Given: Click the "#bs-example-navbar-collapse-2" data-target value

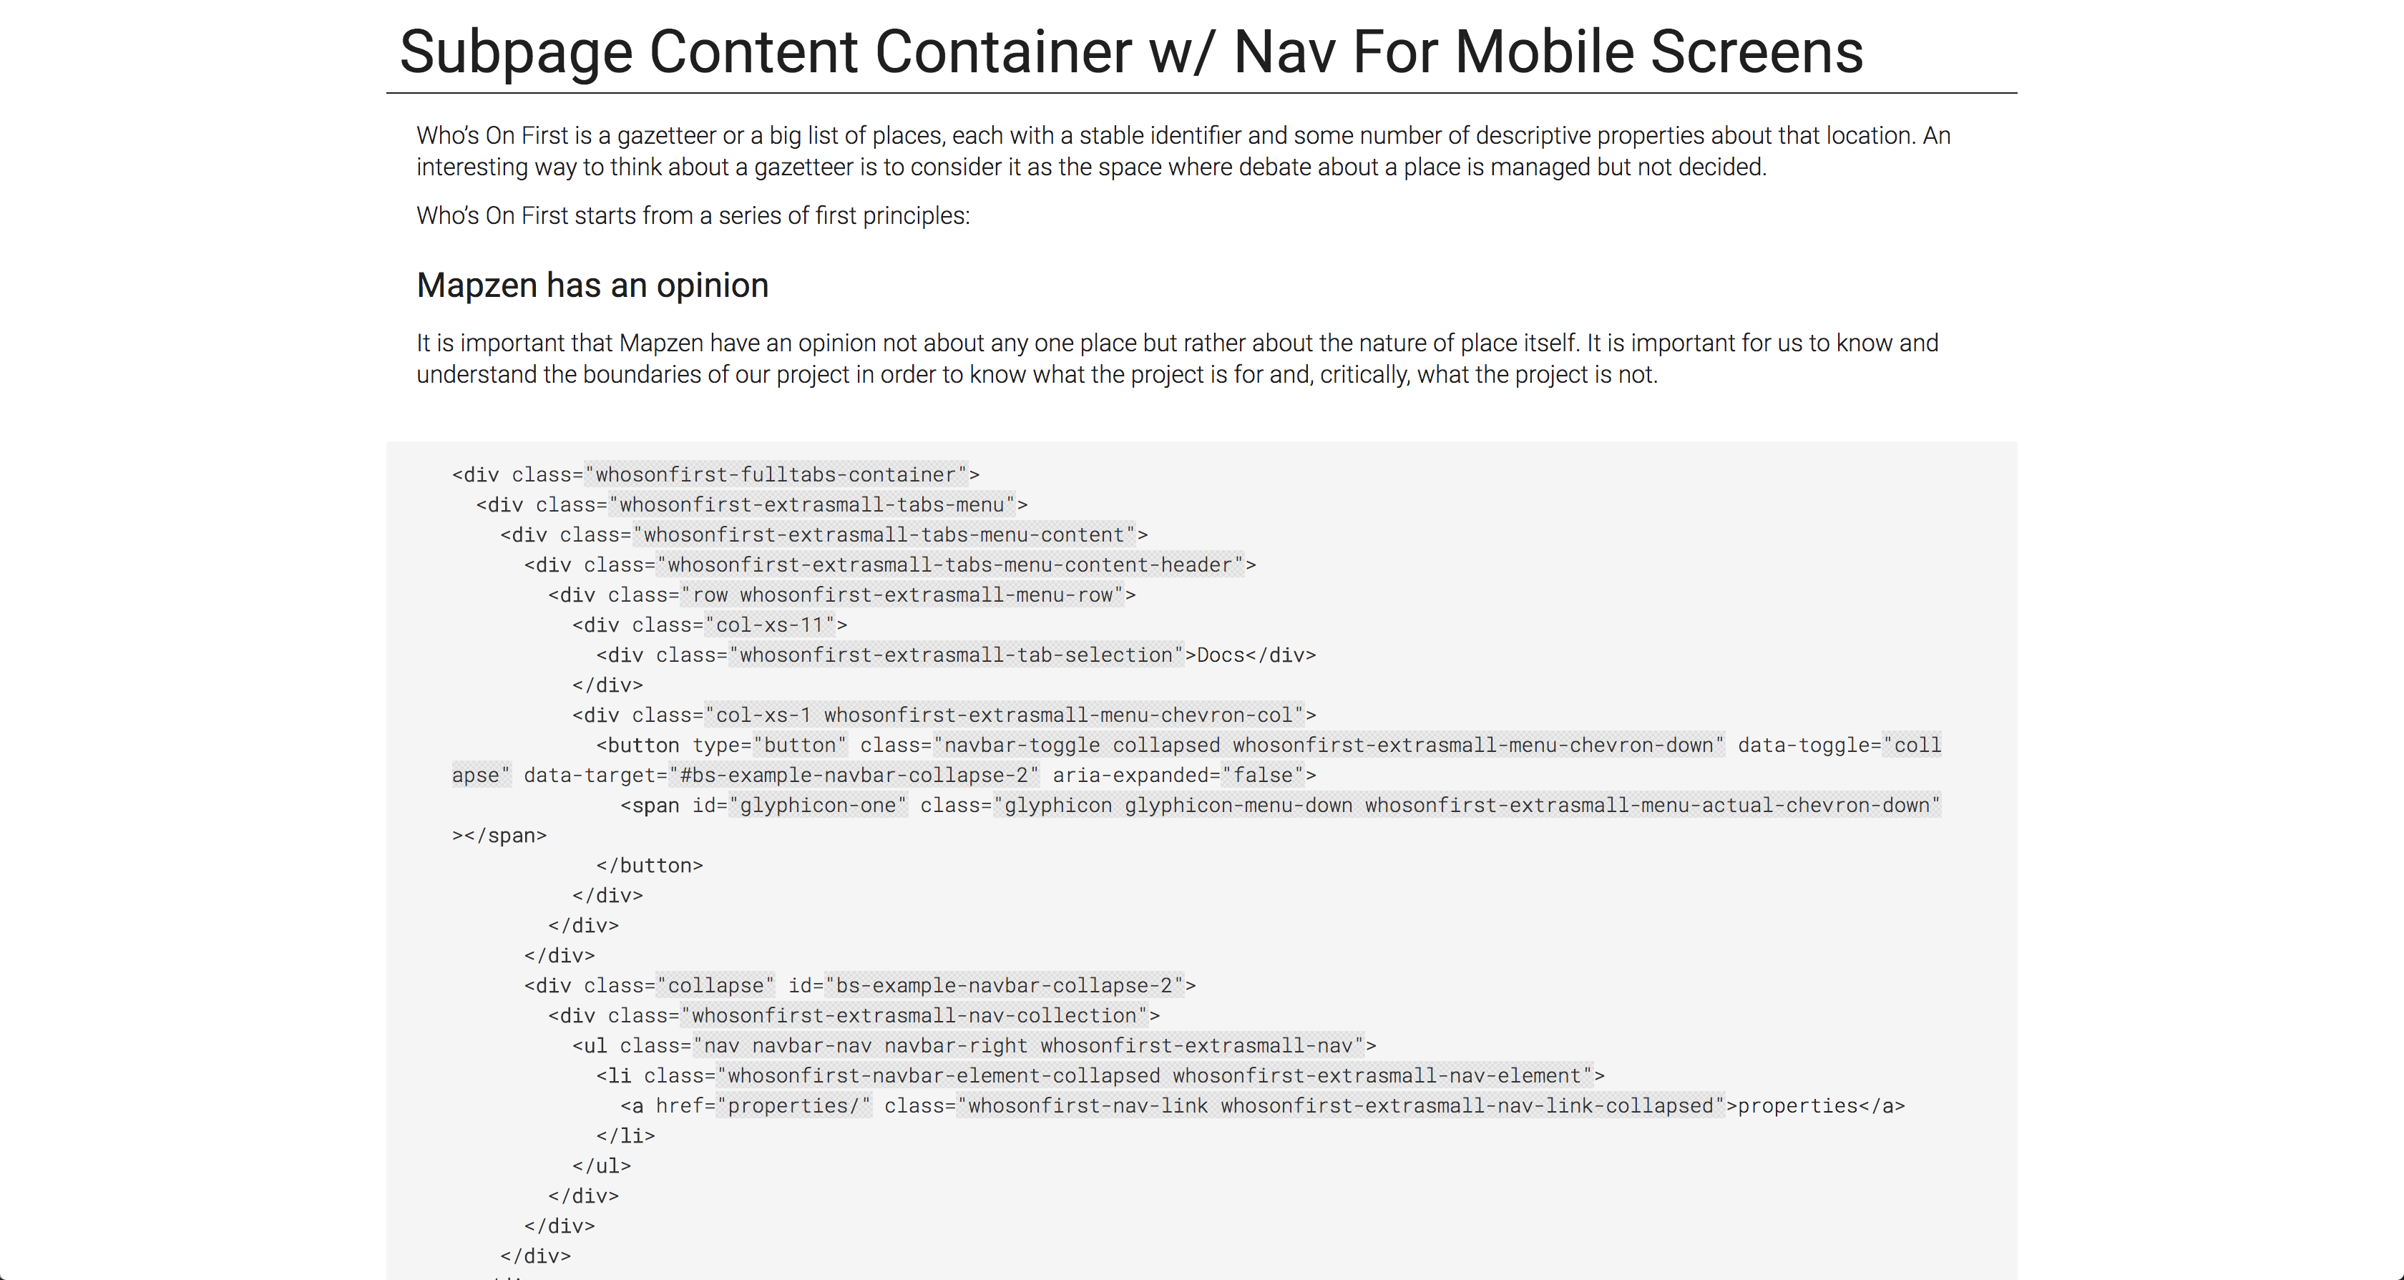Looking at the screenshot, I should pyautogui.click(x=853, y=776).
